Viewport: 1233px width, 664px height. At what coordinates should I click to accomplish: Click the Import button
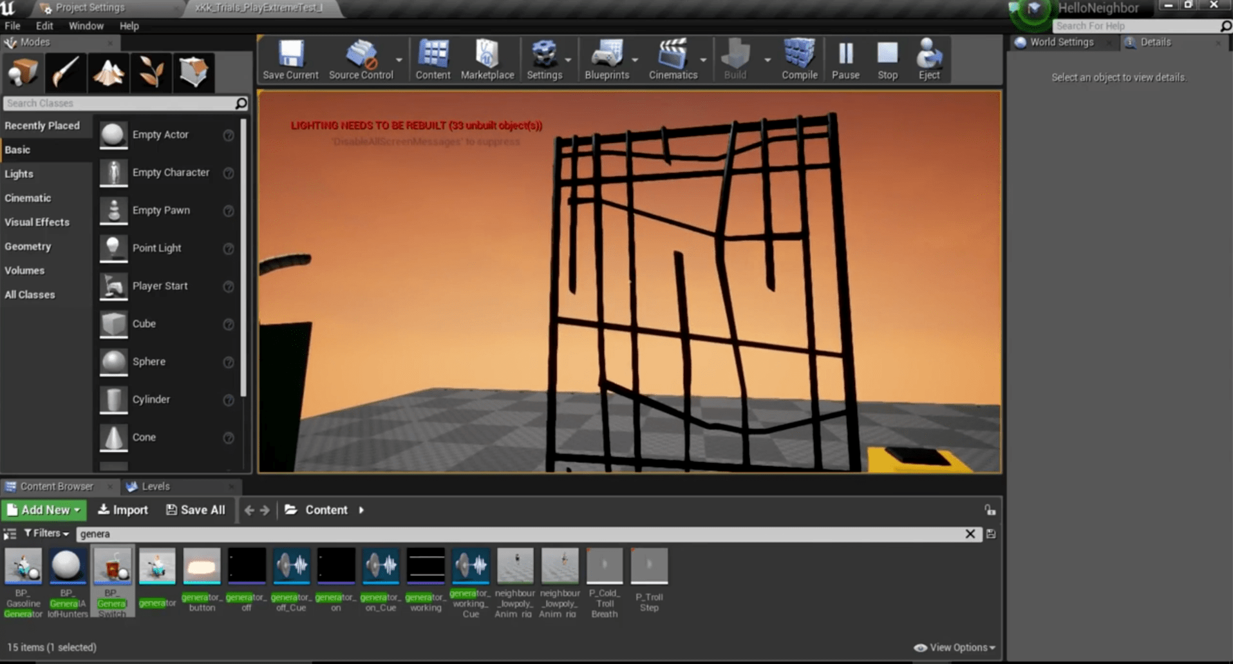pos(122,510)
